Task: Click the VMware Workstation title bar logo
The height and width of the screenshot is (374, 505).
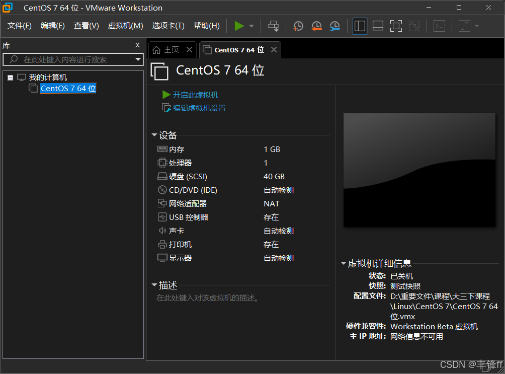Action: (8, 8)
